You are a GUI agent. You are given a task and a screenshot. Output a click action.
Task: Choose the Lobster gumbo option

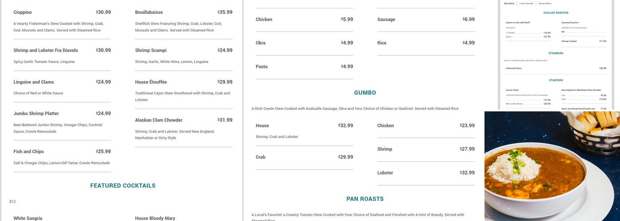tap(385, 173)
